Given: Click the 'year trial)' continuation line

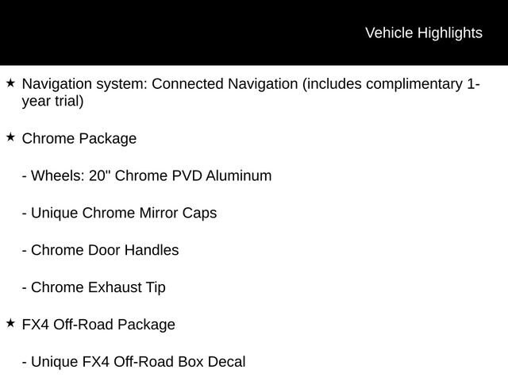Looking at the screenshot, I should (52, 102).
